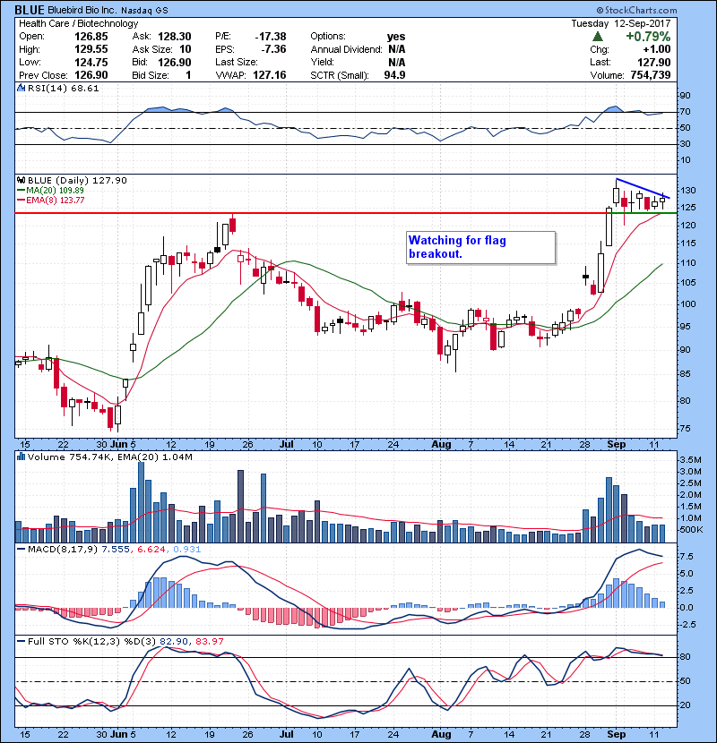Click the Prev Close value 126.90
Viewport: 717px width, 743px height.
91,75
